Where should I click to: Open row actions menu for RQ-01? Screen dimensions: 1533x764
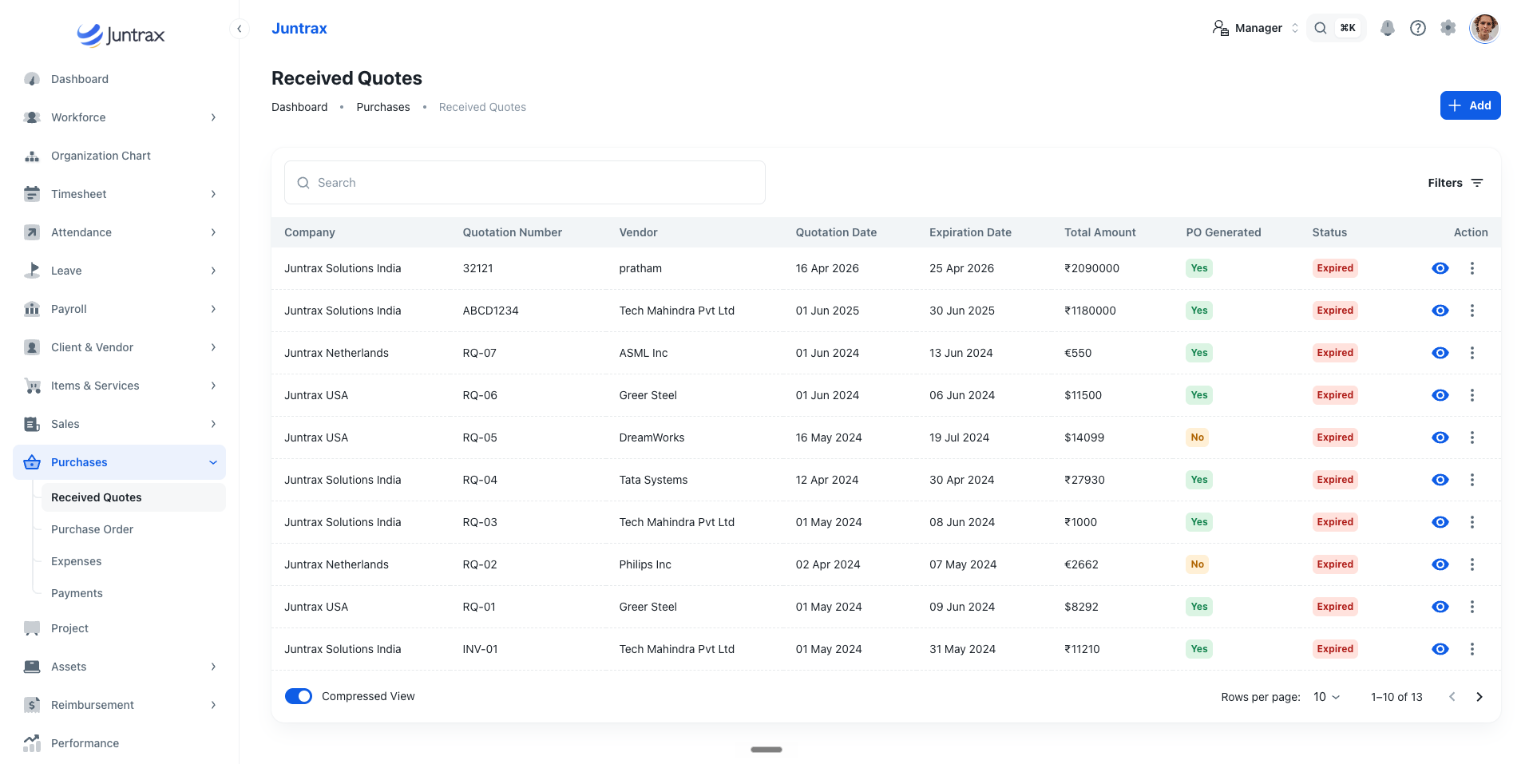click(1472, 607)
